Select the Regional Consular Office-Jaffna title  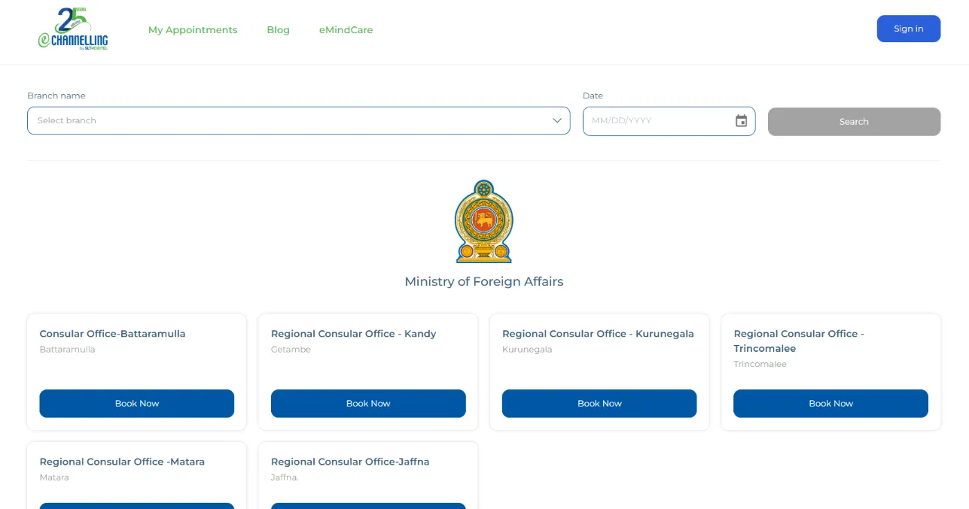tap(350, 462)
